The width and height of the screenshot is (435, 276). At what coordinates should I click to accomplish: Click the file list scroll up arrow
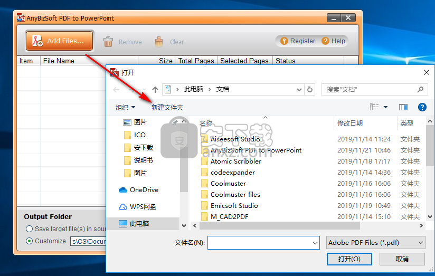[430, 121]
